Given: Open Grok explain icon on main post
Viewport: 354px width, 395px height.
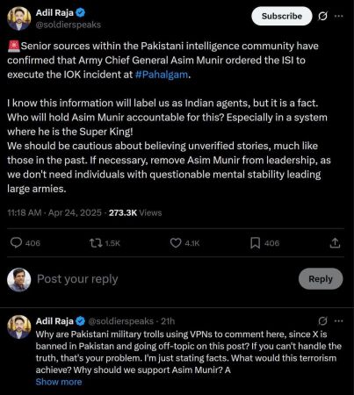Looking at the screenshot, I should point(322,16).
